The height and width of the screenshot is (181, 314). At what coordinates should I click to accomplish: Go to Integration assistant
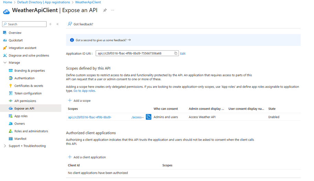[22, 48]
